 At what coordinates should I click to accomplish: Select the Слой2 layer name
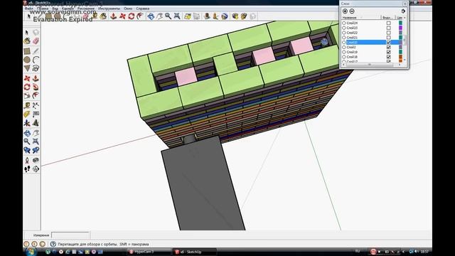coord(351,47)
